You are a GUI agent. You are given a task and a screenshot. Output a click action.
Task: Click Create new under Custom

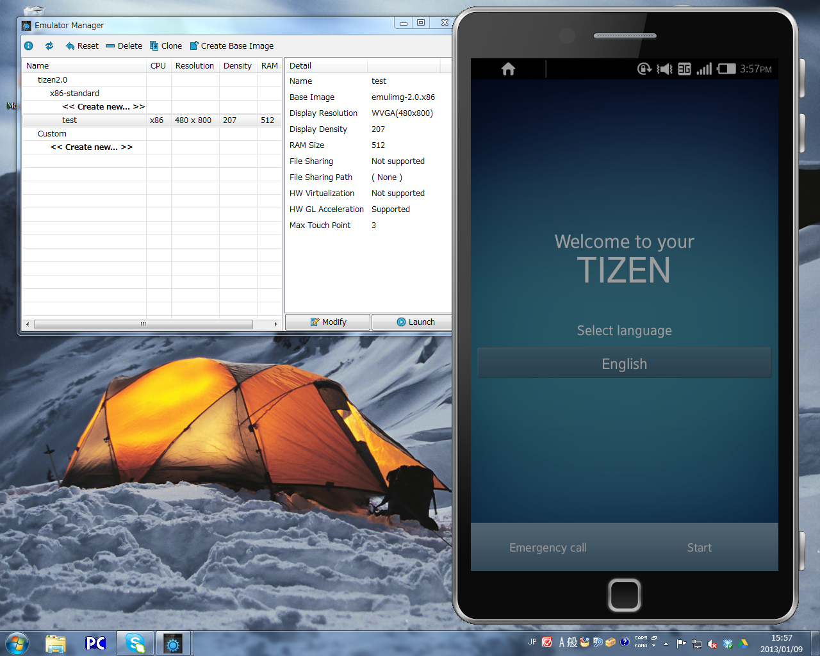point(92,147)
